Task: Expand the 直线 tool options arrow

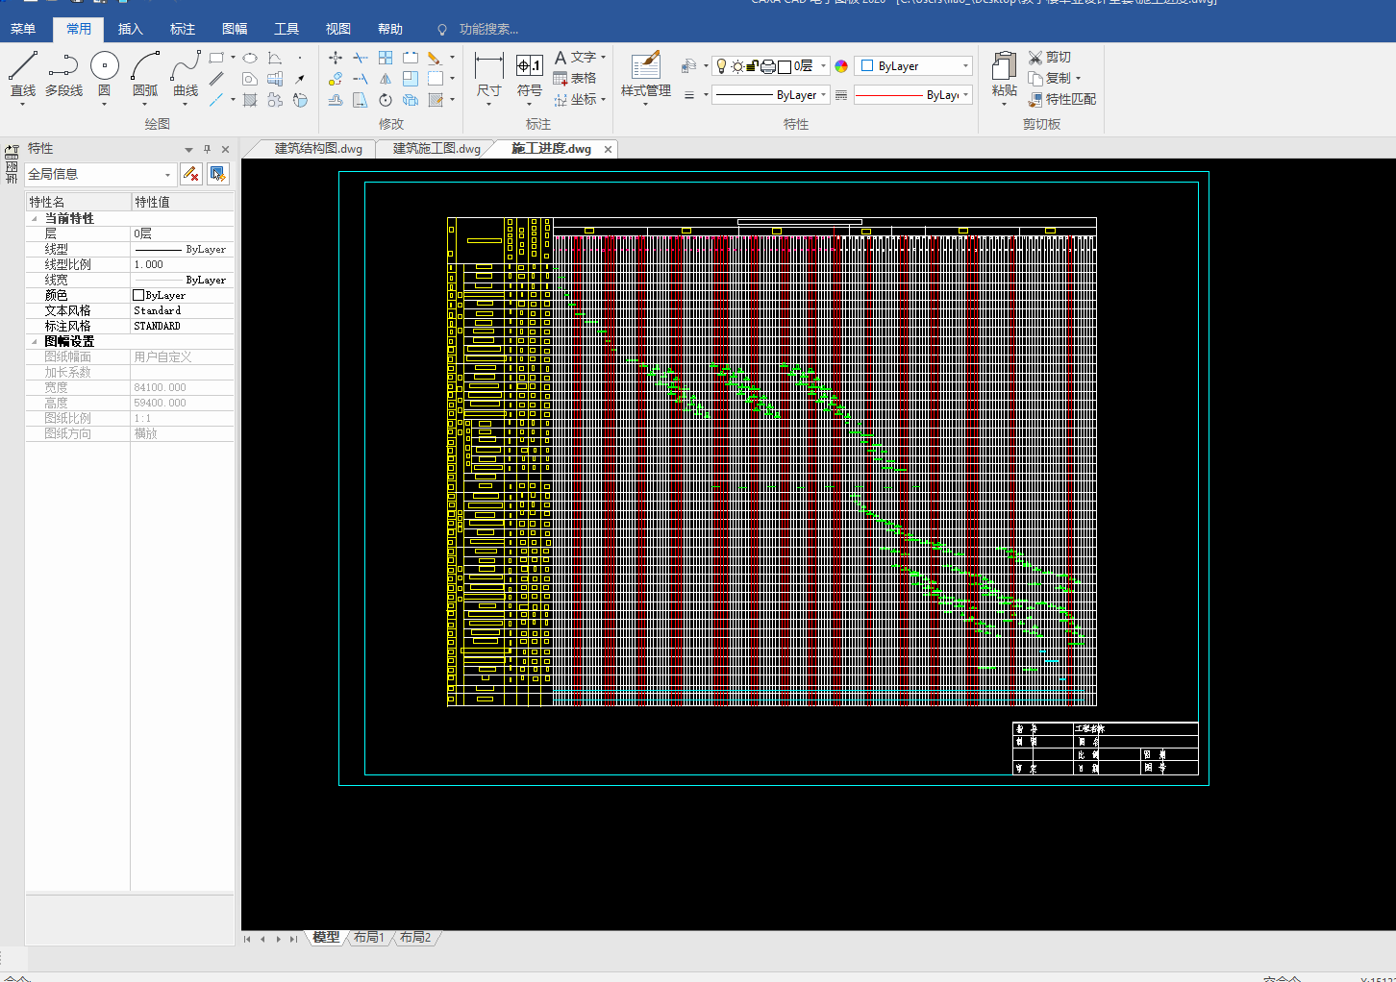Action: pyautogui.click(x=23, y=104)
